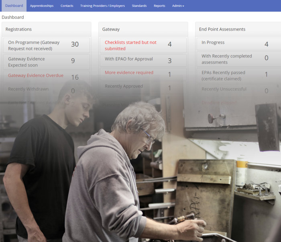View the Reports page

[x=159, y=6]
